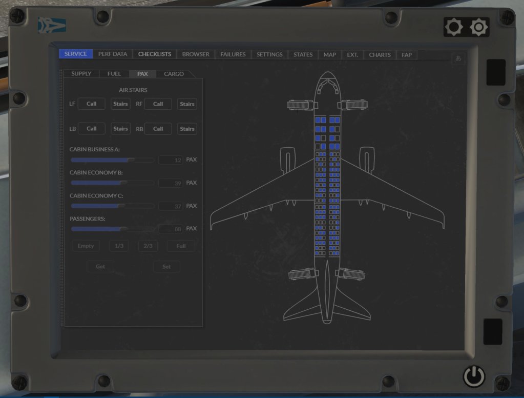
Task: Click the total Passengers slider
Action: 112,229
